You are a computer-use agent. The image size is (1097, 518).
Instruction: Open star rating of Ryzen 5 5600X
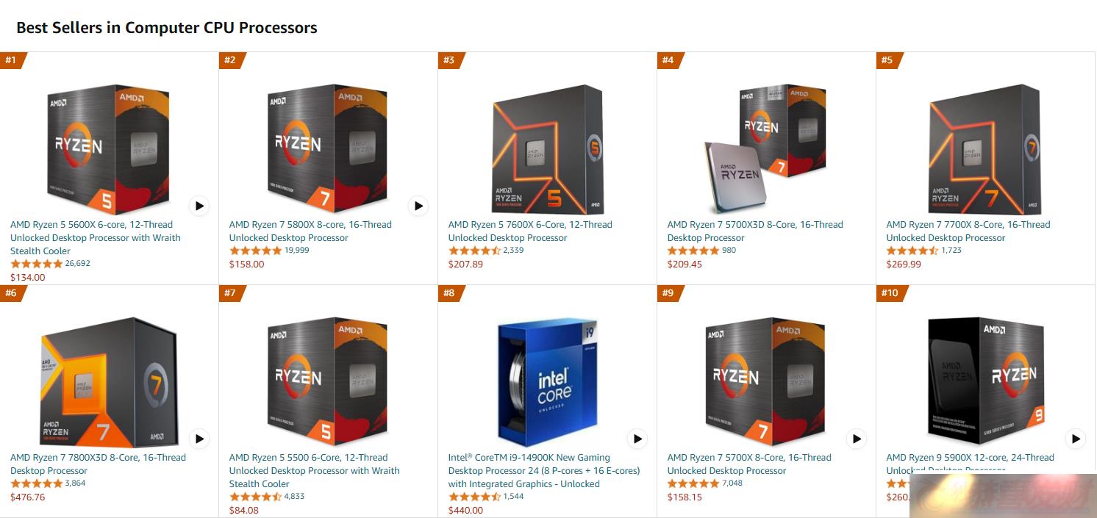click(x=37, y=263)
